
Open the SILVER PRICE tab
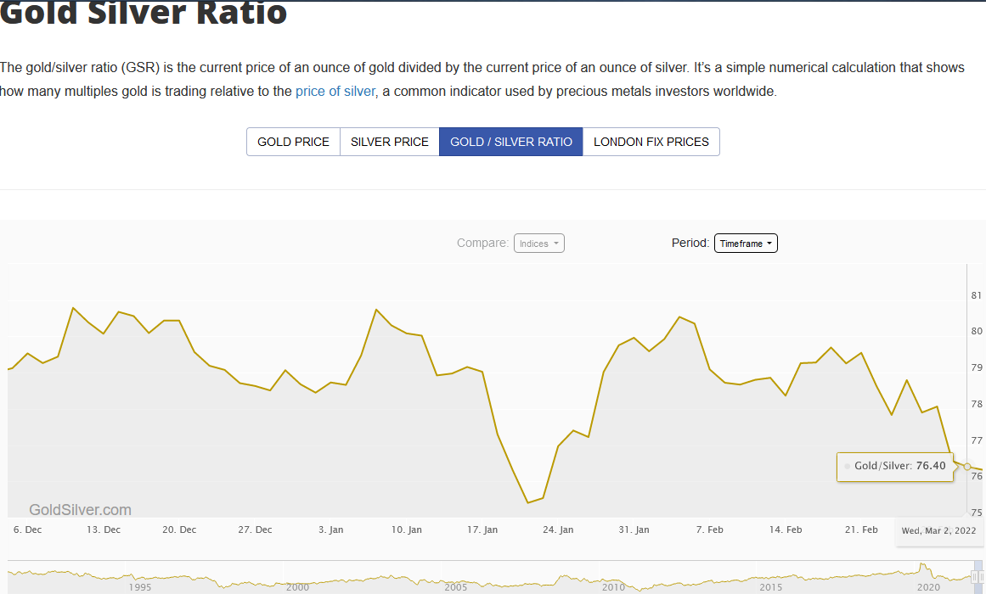[x=390, y=142]
